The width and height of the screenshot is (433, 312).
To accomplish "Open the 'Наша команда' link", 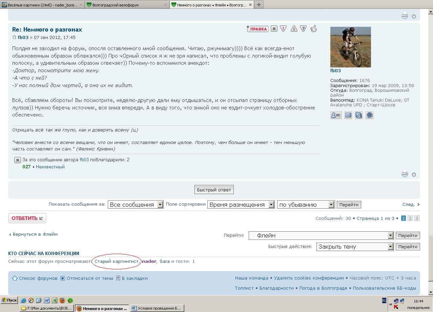I will pyautogui.click(x=252, y=278).
